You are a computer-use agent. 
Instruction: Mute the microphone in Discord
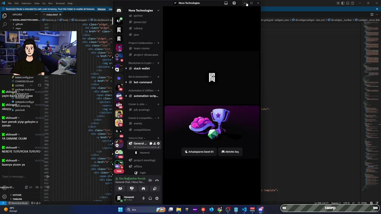click(x=143, y=198)
